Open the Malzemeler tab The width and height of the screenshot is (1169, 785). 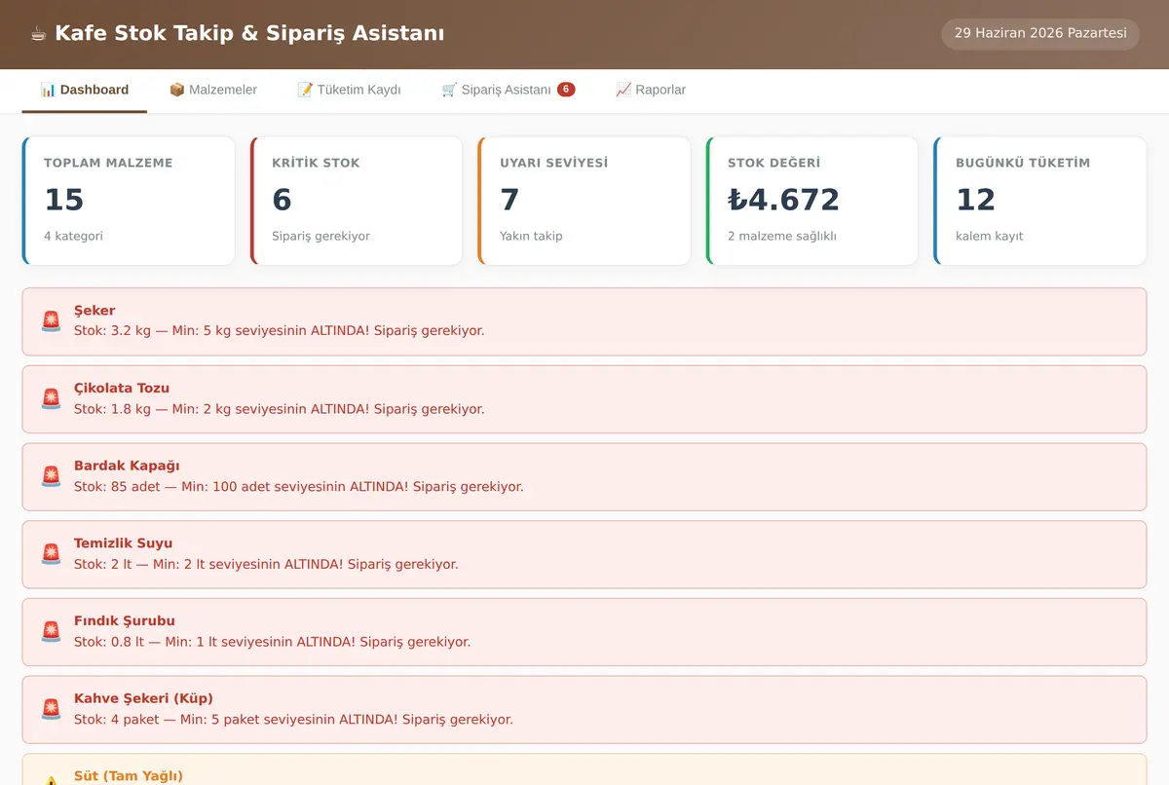(213, 90)
